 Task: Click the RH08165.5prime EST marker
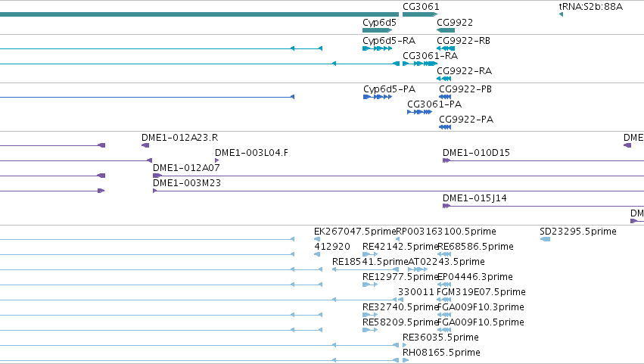[x=406, y=360]
